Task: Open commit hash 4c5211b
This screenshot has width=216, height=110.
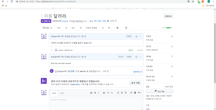Action: coord(140,50)
